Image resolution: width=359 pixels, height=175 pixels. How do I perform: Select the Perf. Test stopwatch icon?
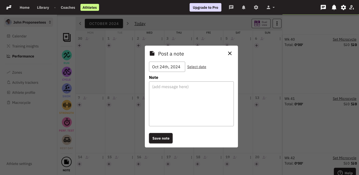66,122
